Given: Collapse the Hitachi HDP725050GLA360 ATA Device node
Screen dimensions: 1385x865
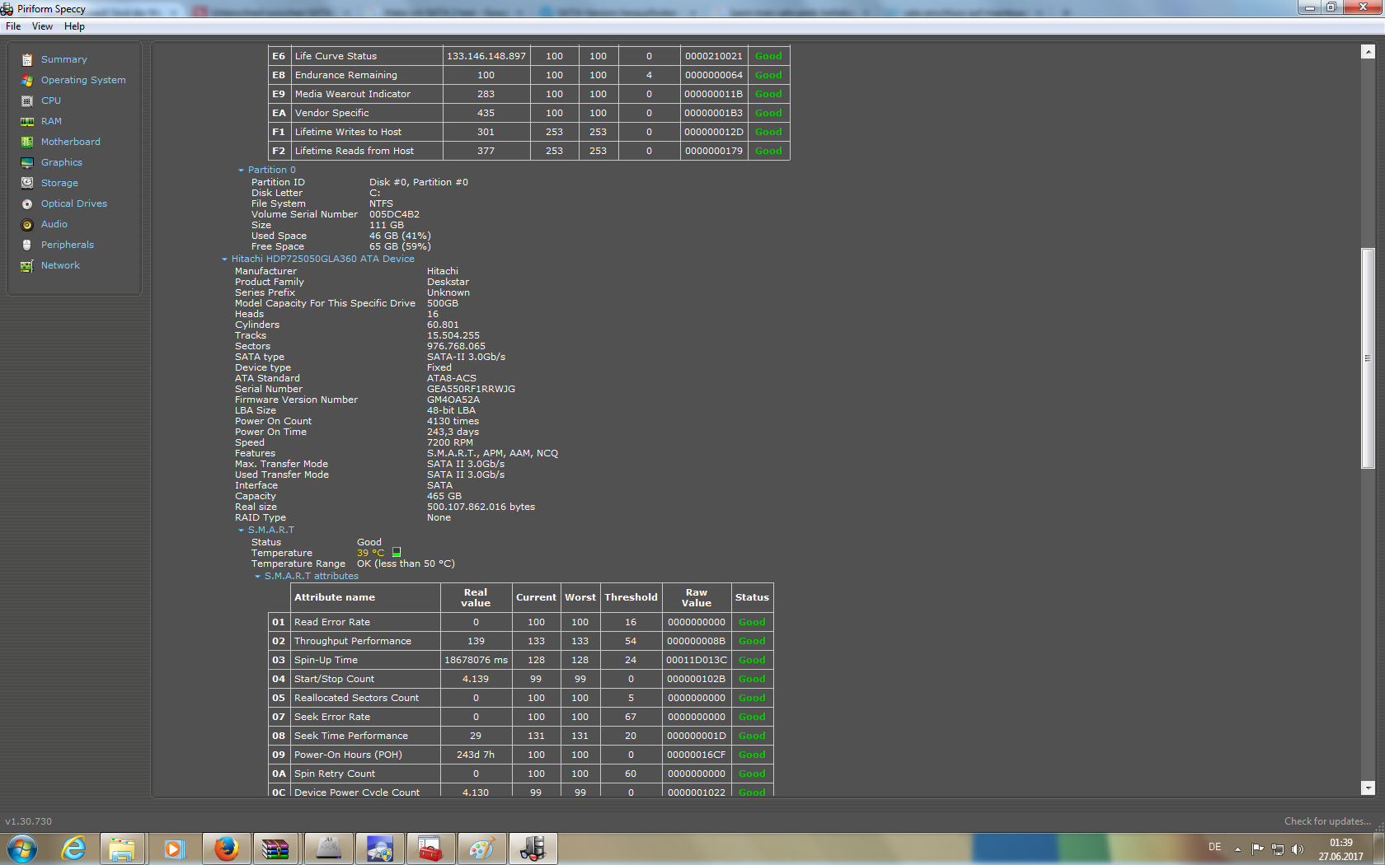Looking at the screenshot, I should (x=224, y=259).
